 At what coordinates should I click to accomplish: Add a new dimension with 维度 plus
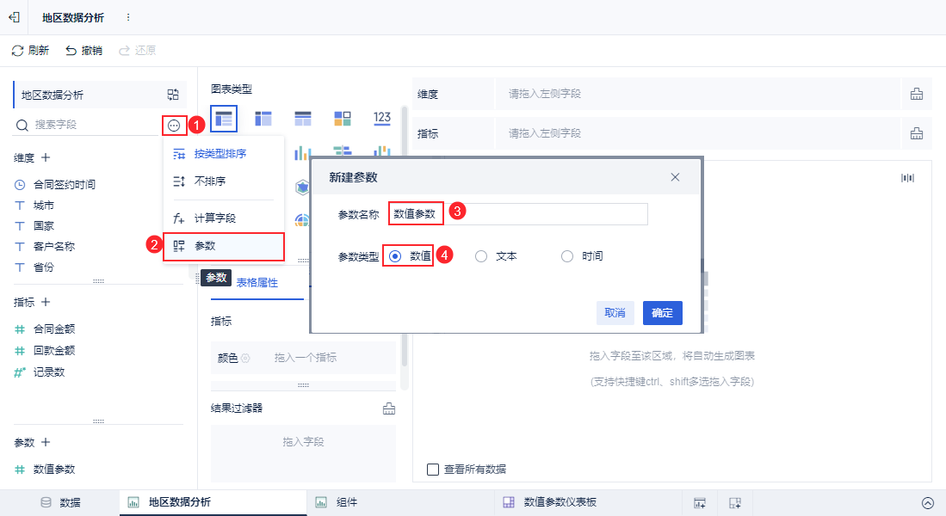tap(46, 157)
